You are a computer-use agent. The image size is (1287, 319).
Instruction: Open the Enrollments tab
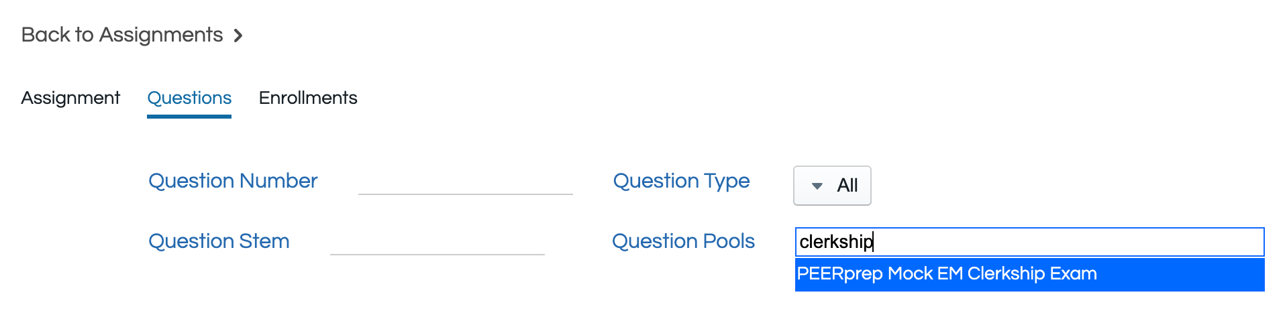click(308, 98)
